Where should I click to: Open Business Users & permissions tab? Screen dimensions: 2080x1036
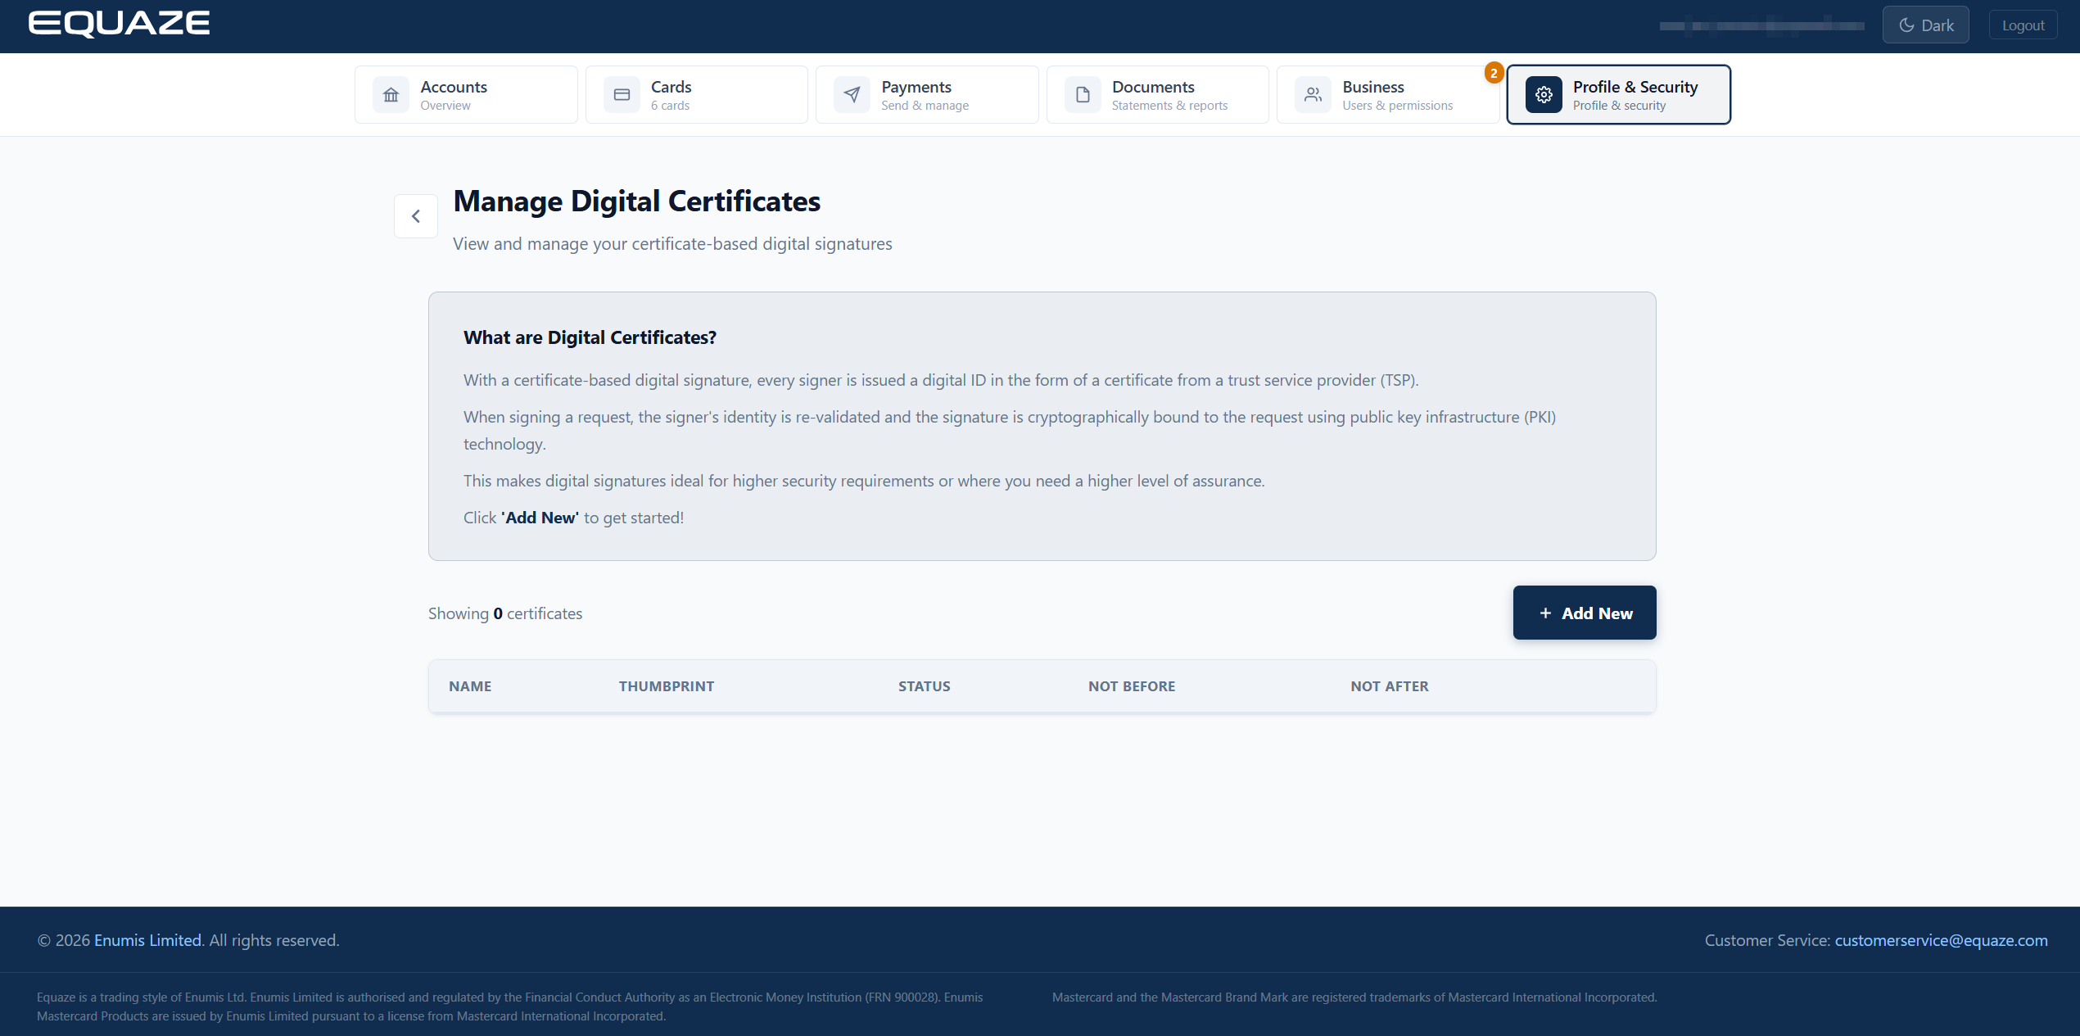tap(1388, 95)
